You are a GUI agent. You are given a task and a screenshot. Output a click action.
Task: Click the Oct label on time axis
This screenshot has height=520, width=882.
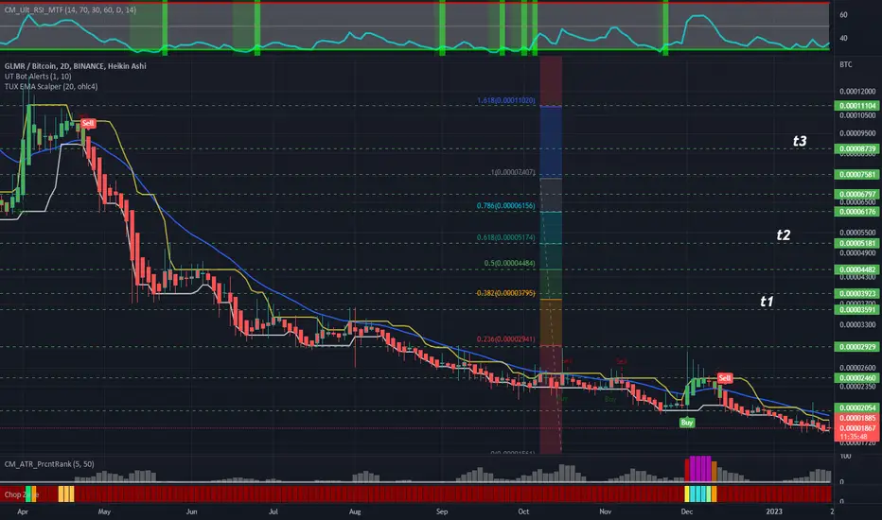[523, 511]
